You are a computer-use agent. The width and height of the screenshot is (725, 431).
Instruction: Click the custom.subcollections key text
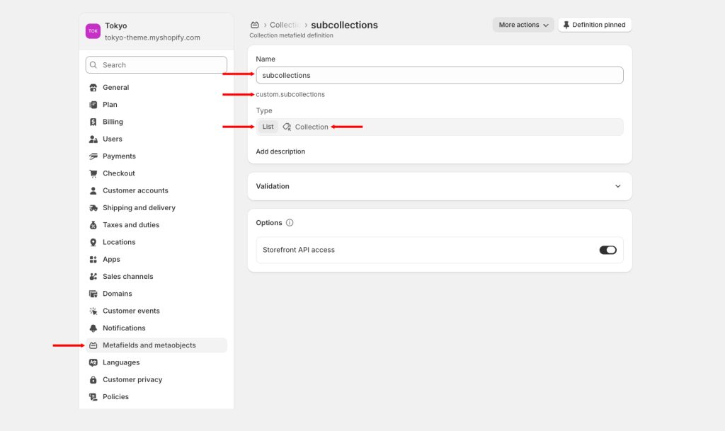point(290,94)
